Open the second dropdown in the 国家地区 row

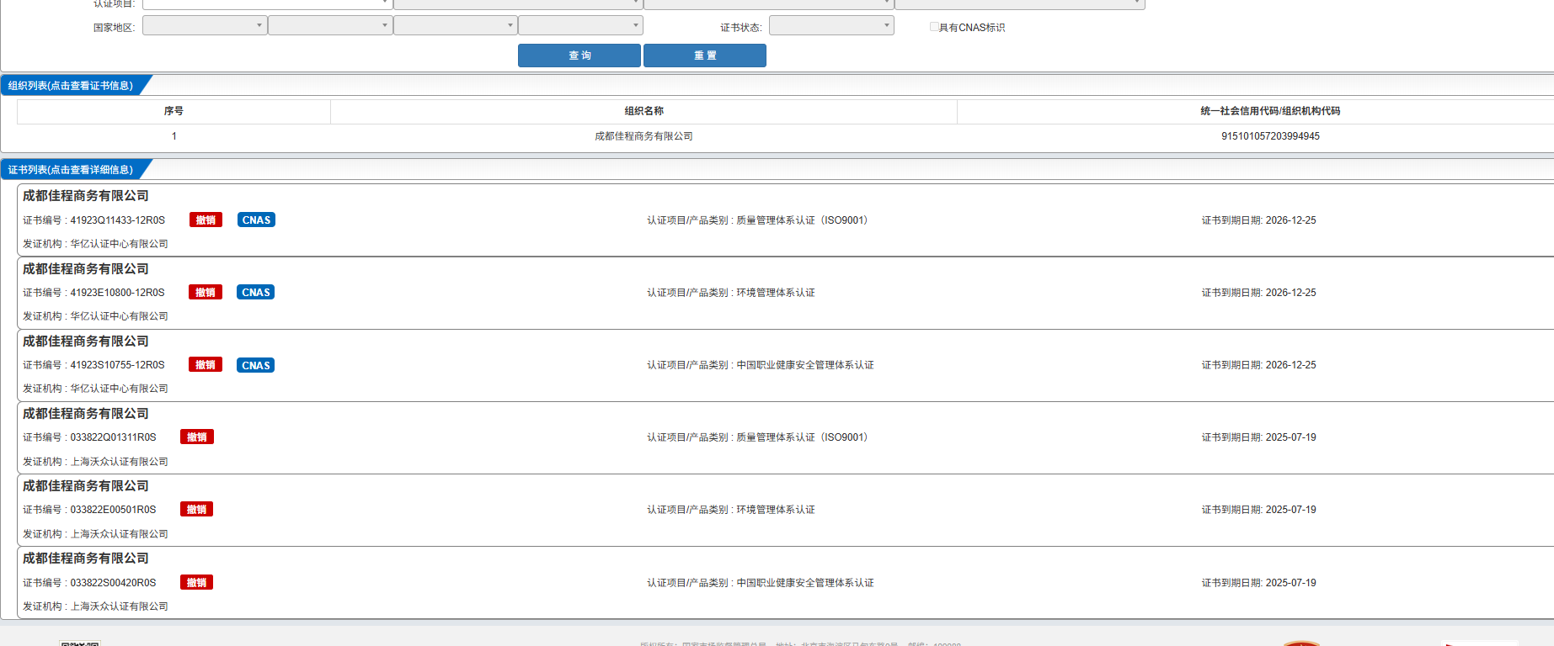pos(330,26)
